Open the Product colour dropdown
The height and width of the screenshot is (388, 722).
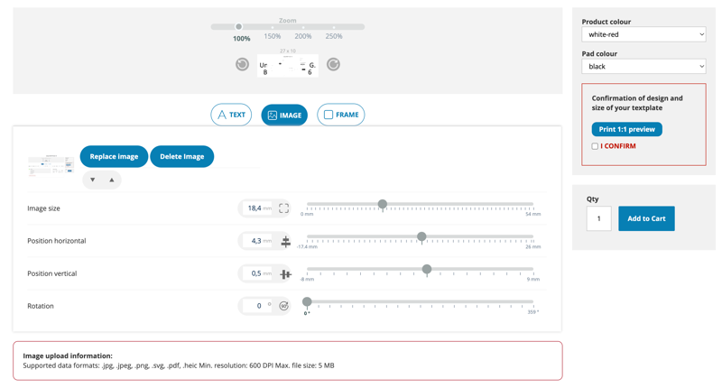(643, 34)
